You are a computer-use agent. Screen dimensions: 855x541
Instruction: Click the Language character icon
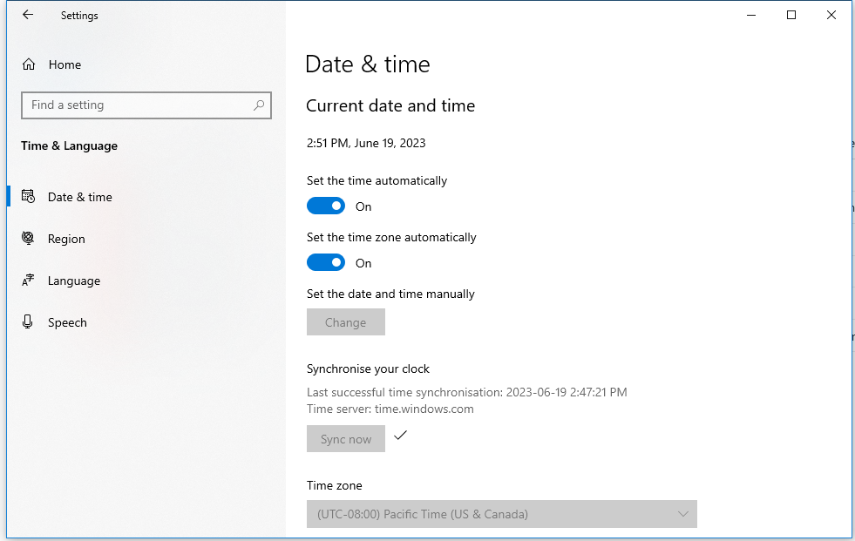click(29, 281)
